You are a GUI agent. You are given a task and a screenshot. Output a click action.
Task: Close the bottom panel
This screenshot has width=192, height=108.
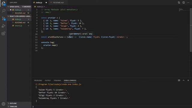188,80
